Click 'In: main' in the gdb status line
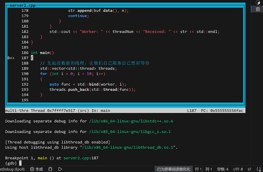This screenshot has height=172, width=263. click(x=101, y=110)
